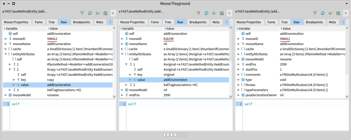351x140 pixels.
Task: Click the class icon beside self in left pane
Action: (10, 34)
